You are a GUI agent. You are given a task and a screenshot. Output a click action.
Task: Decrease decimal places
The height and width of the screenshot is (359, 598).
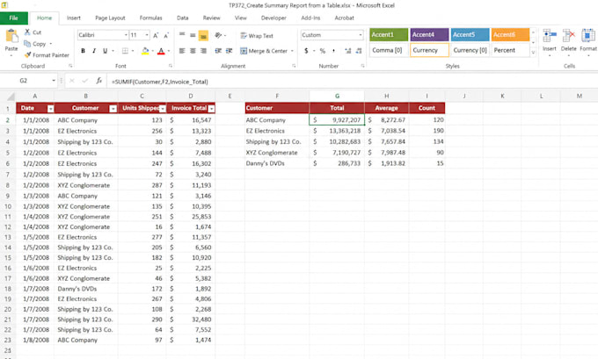click(x=359, y=51)
